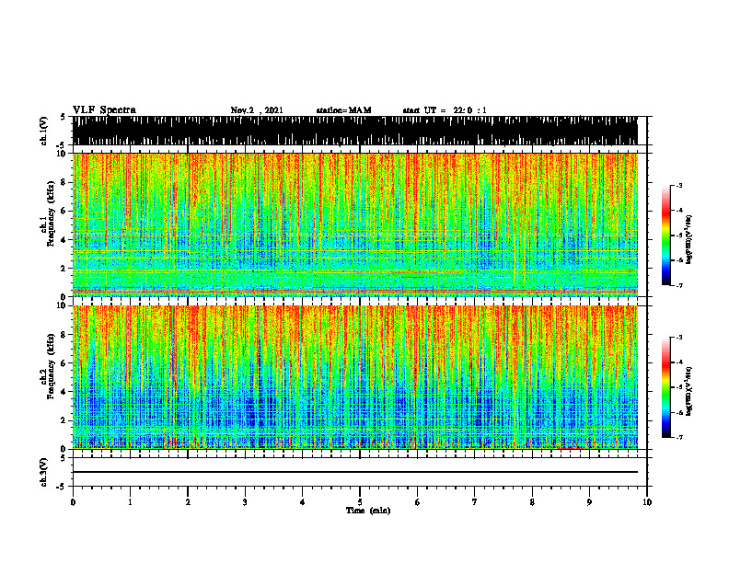Screen dimensions: 729x563
Task: Click the ch.1 spectrogram color bar
Action: pos(665,236)
